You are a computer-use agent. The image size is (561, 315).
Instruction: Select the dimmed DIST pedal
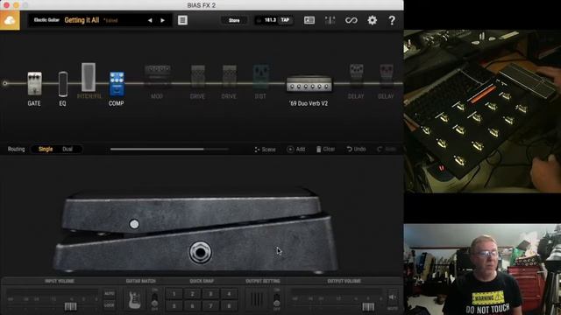(261, 76)
